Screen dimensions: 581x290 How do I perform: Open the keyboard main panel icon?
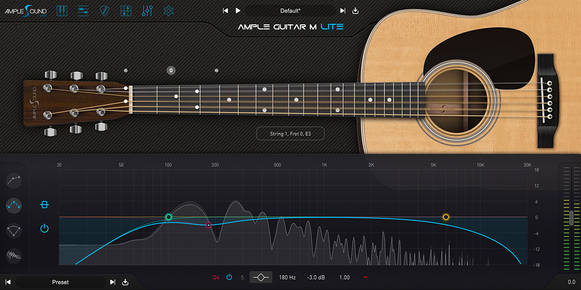pyautogui.click(x=61, y=10)
